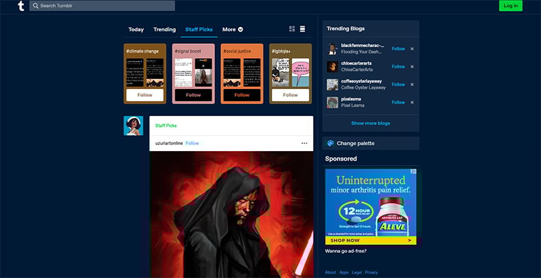Expand the More dropdown arrow
This screenshot has height=278, width=541.
241,30
